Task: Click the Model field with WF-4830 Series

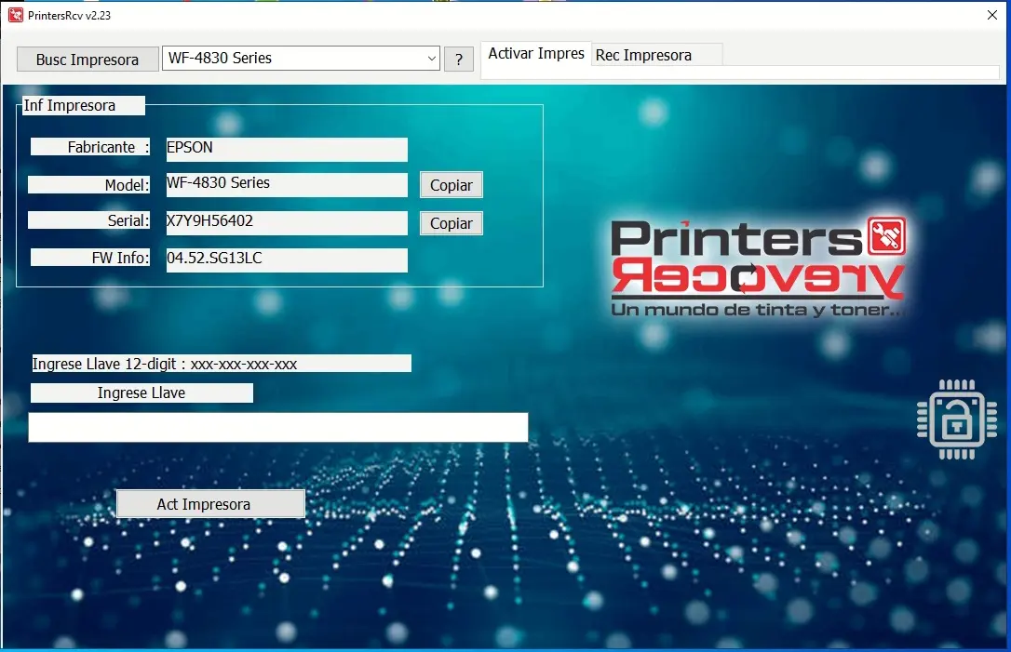Action: tap(286, 184)
